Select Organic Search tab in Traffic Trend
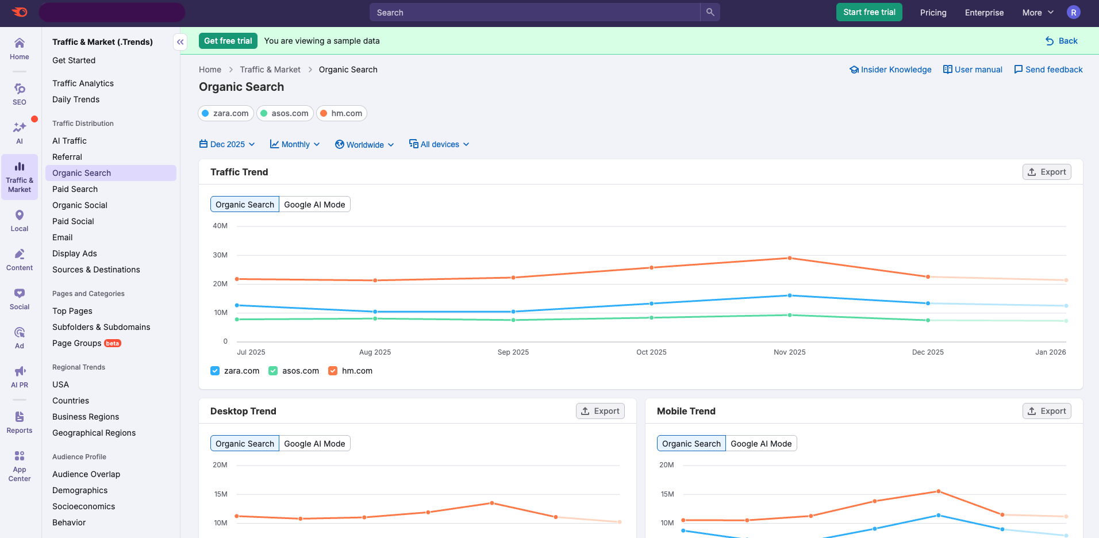This screenshot has width=1099, height=538. tap(245, 205)
